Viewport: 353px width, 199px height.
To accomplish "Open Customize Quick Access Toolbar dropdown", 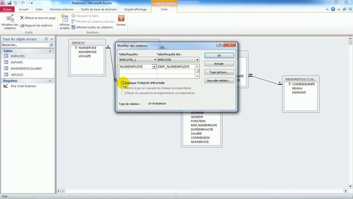I will pos(32,3).
